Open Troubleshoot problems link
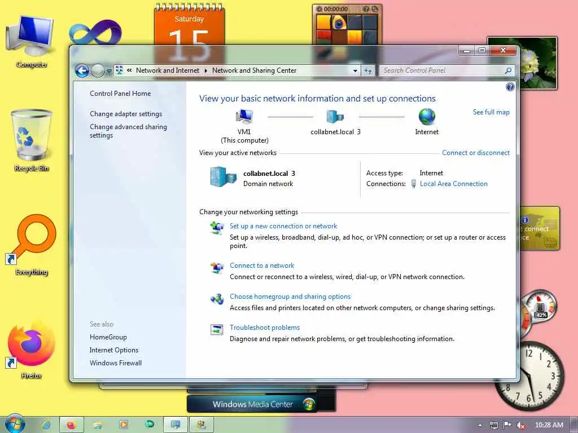 pos(265,328)
